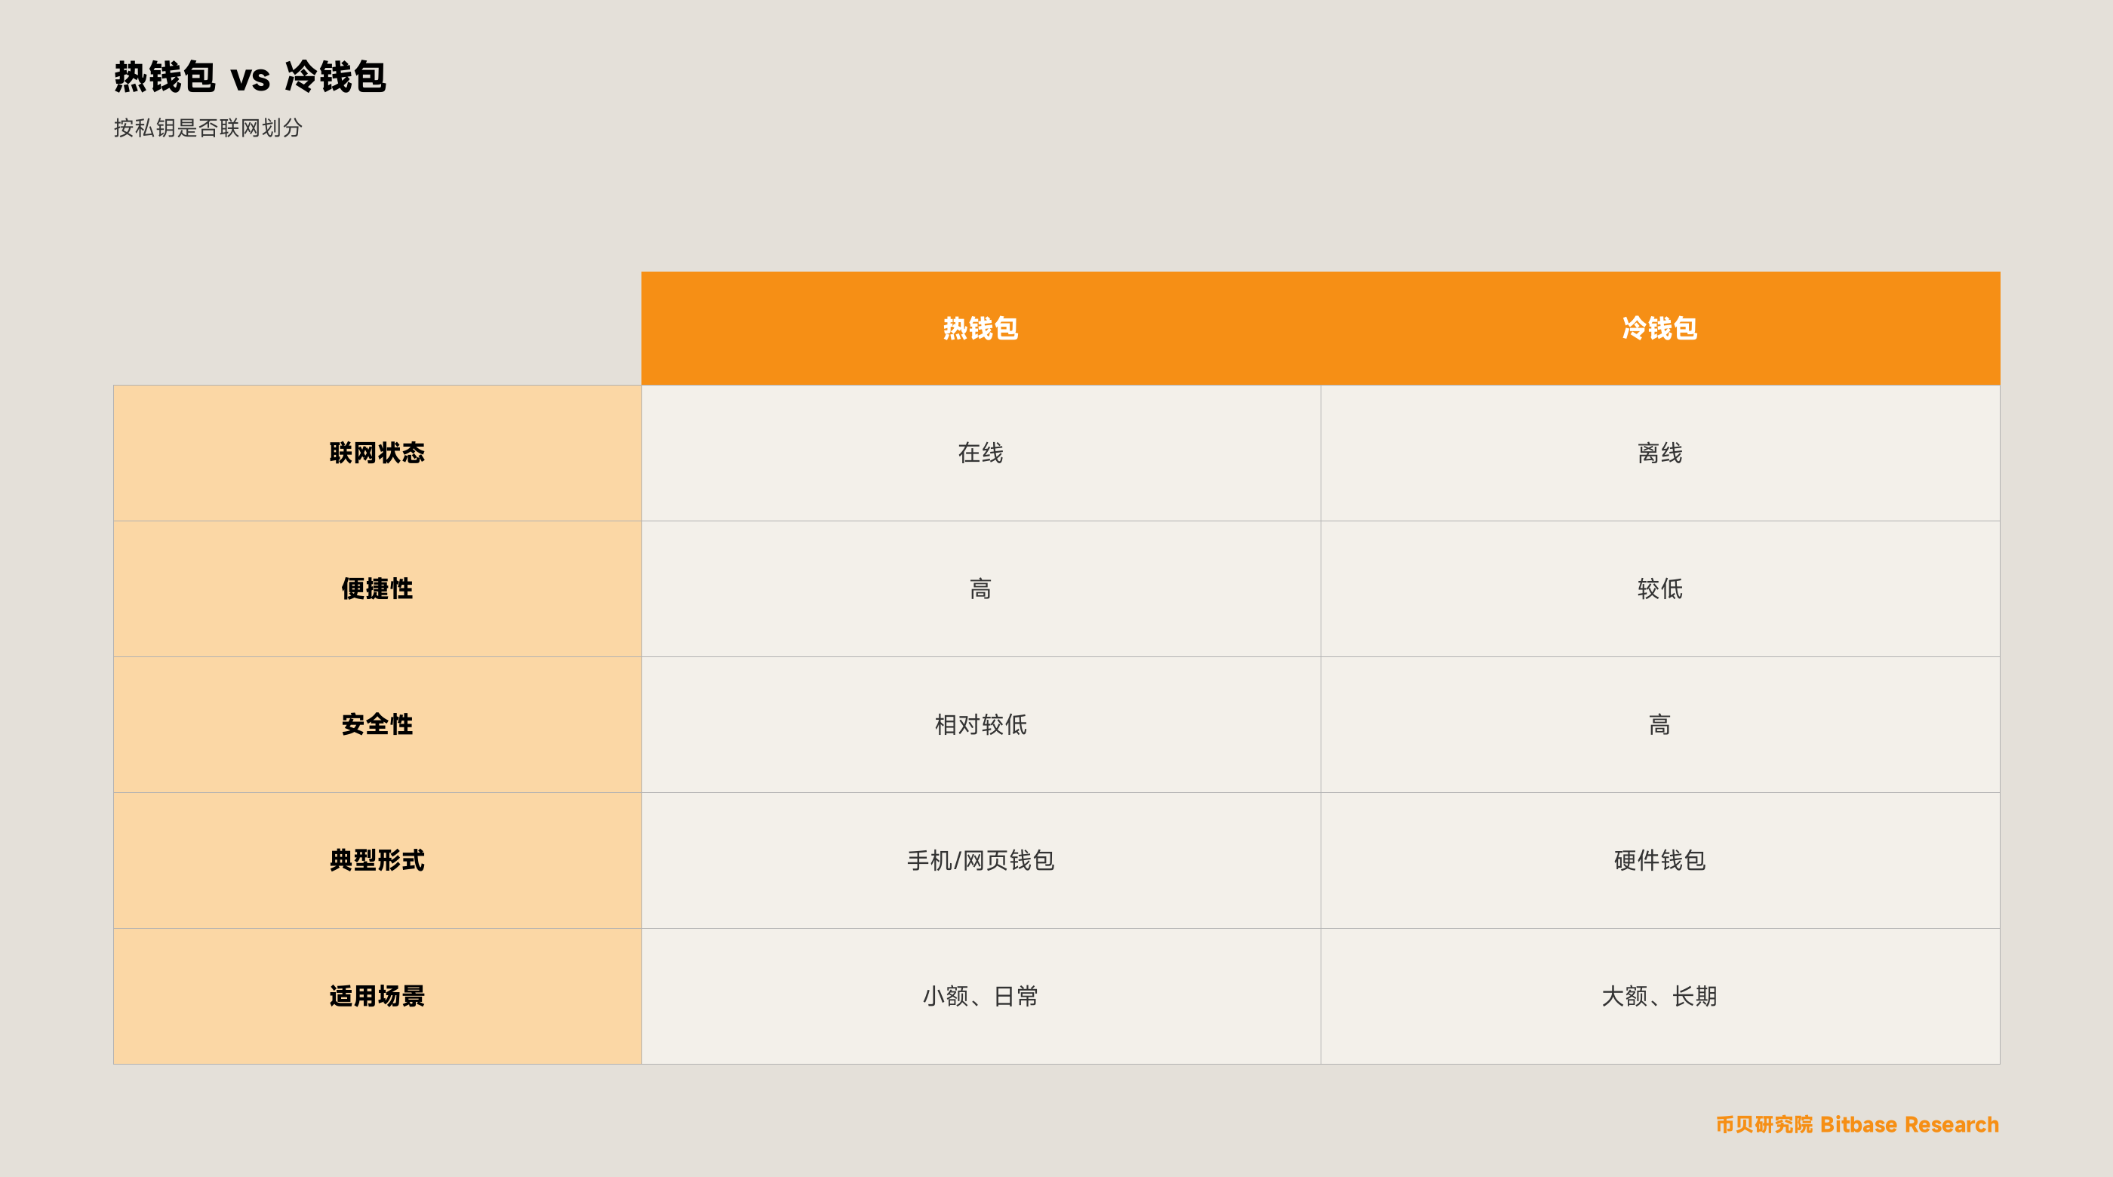Click the 较低 cell under 冷钱包

click(x=1659, y=589)
